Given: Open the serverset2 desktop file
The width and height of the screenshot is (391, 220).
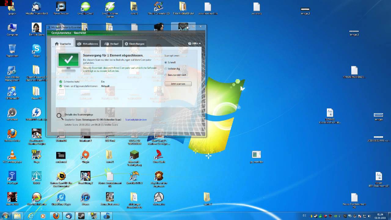Looking at the screenshot, I should [x=257, y=9].
